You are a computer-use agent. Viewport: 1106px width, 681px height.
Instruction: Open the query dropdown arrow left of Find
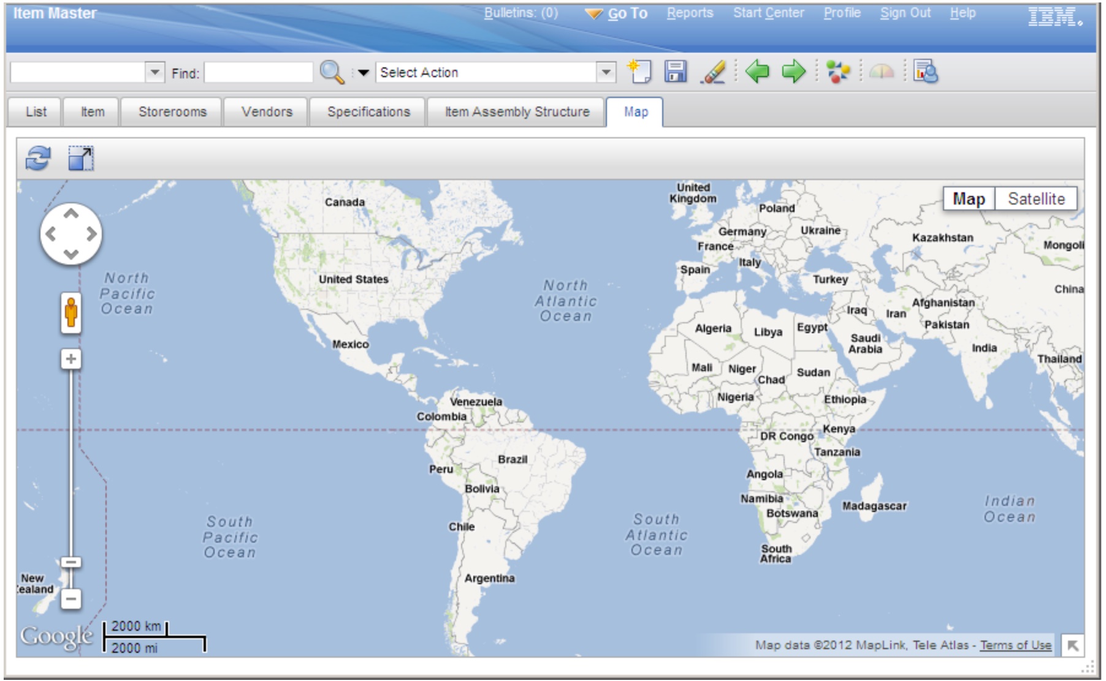(155, 72)
